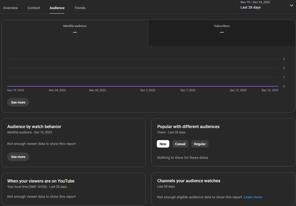Click the Nov 19, 2025 chart date label
296x206 pixels.
click(x=16, y=90)
